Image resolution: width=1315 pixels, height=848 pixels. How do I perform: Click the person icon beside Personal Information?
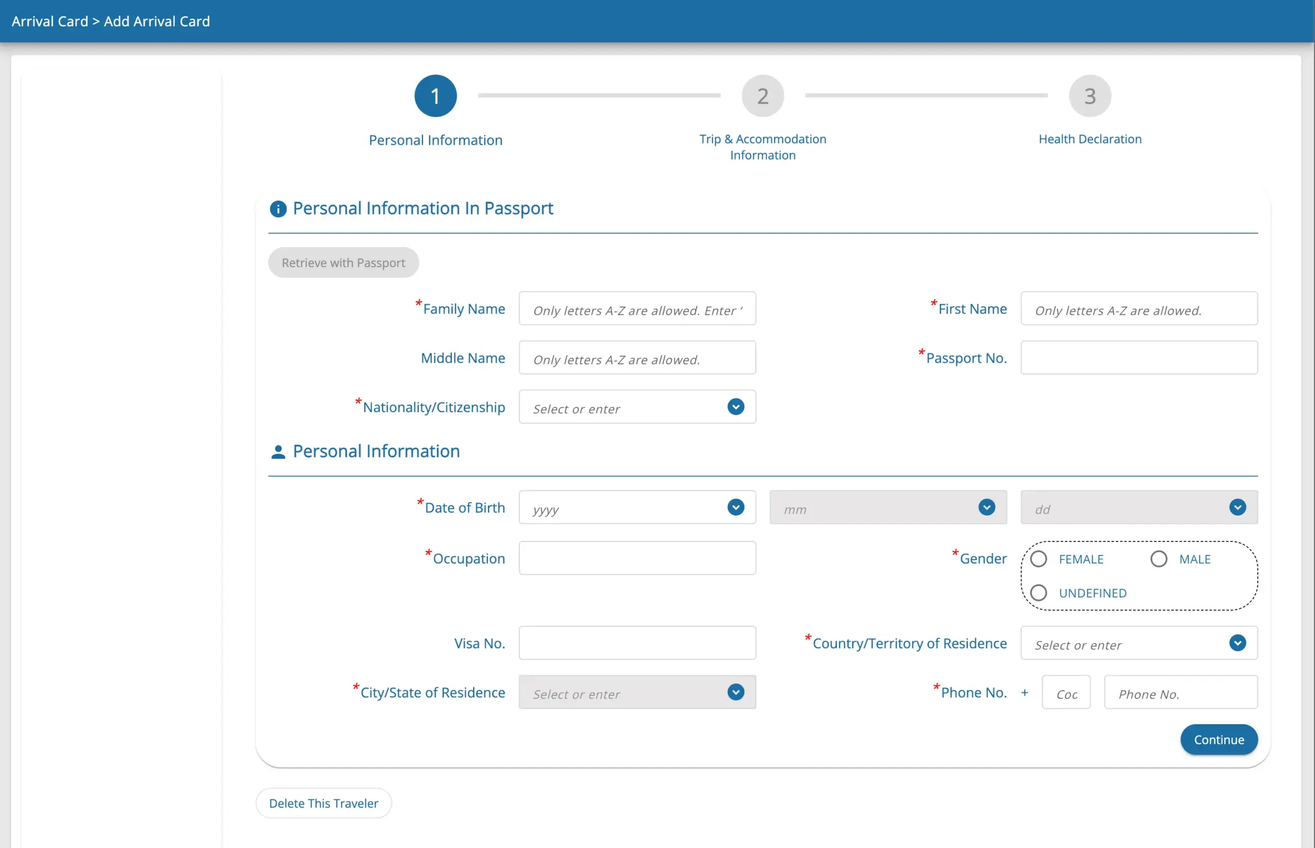[x=278, y=451]
